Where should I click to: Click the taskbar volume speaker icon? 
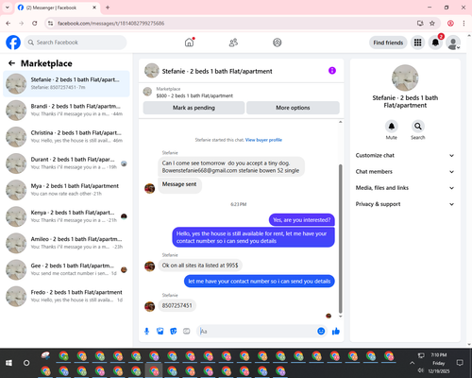(x=421, y=370)
